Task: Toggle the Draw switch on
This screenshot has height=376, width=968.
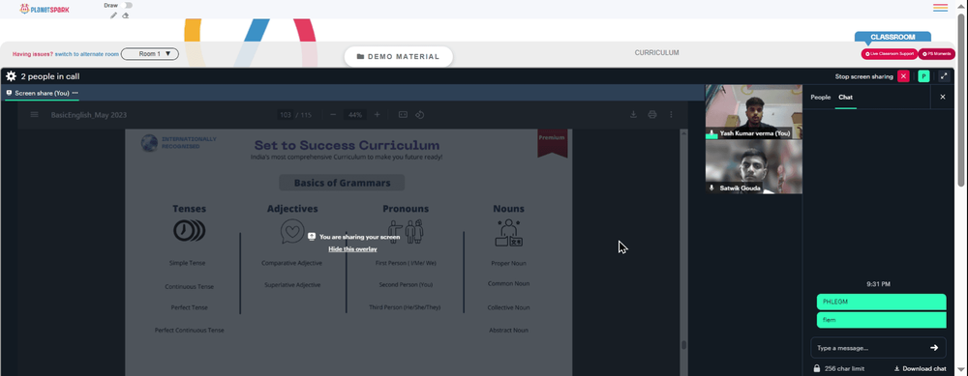Action: tap(127, 6)
